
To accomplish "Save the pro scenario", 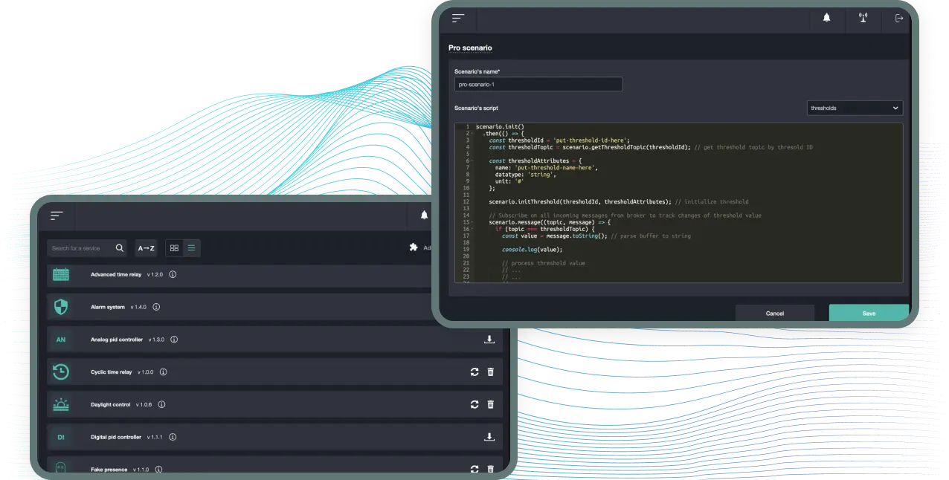I will pyautogui.click(x=869, y=313).
